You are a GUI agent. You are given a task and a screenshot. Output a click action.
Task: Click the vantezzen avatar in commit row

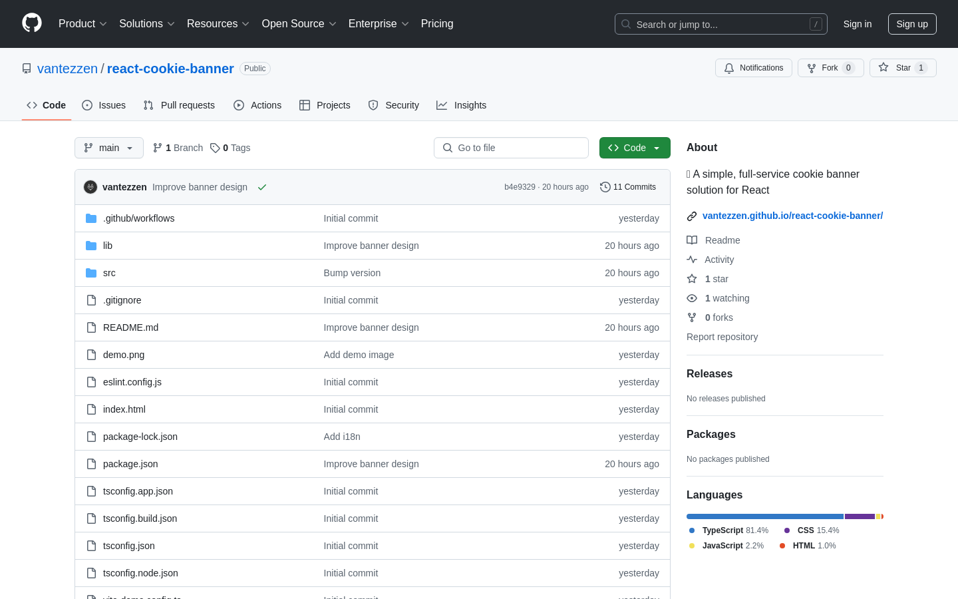click(90, 187)
